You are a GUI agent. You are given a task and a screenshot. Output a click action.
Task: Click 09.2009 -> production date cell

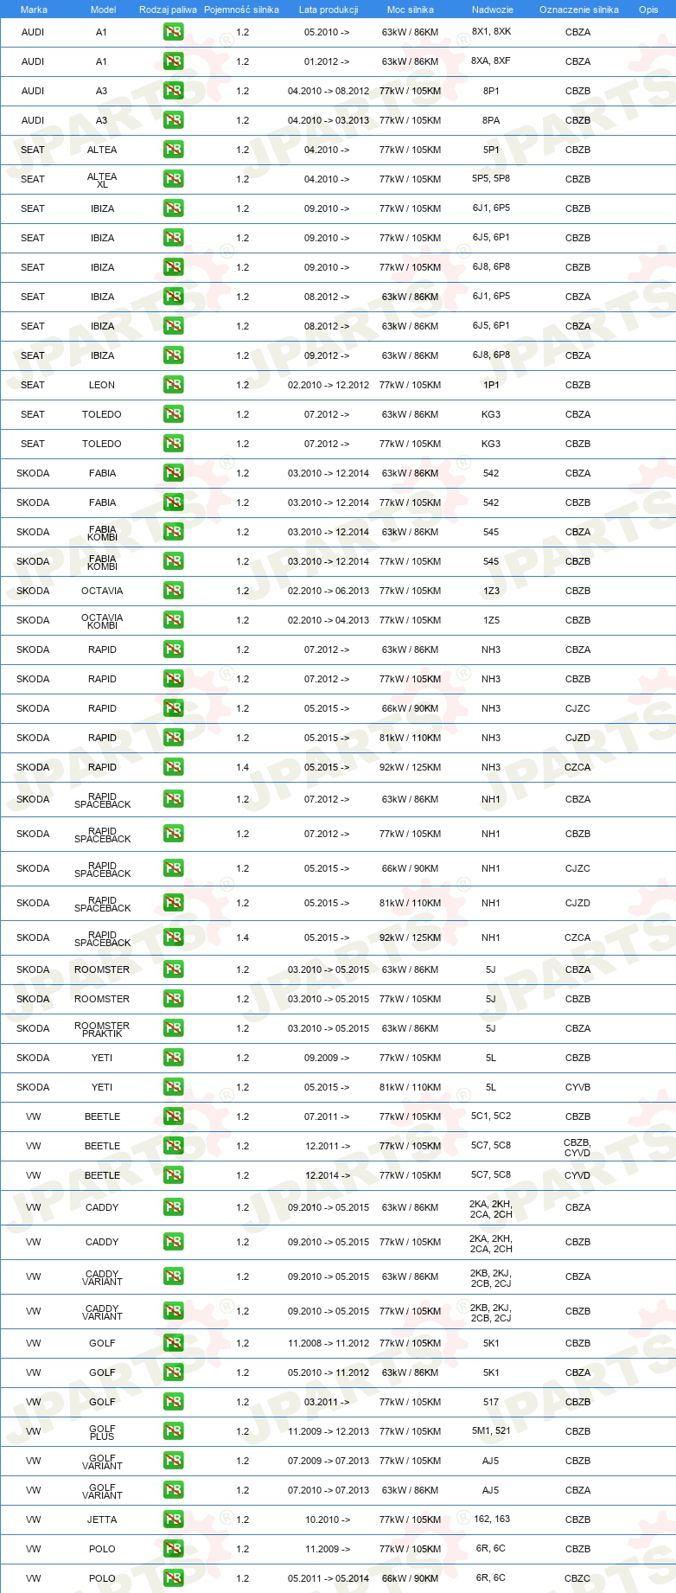pos(327,1058)
